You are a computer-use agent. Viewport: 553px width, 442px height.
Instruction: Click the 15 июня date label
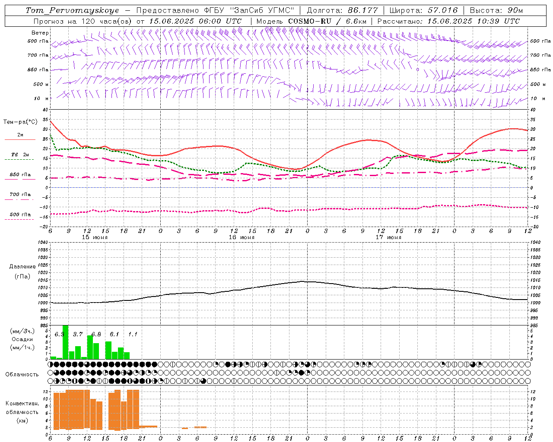pyautogui.click(x=95, y=237)
